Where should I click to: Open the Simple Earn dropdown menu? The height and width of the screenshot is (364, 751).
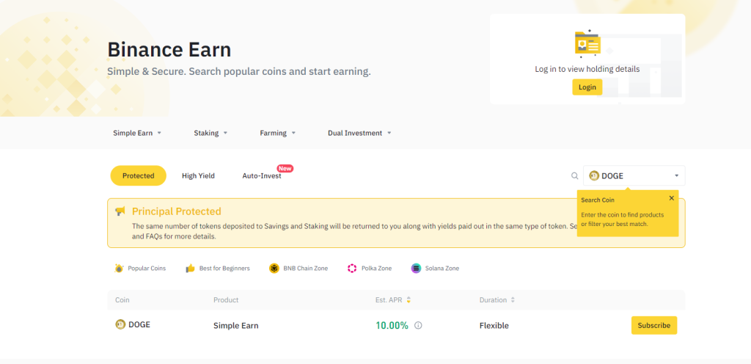137,133
